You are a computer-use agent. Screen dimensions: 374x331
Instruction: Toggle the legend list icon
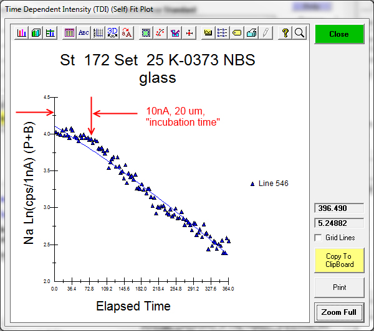click(x=223, y=33)
